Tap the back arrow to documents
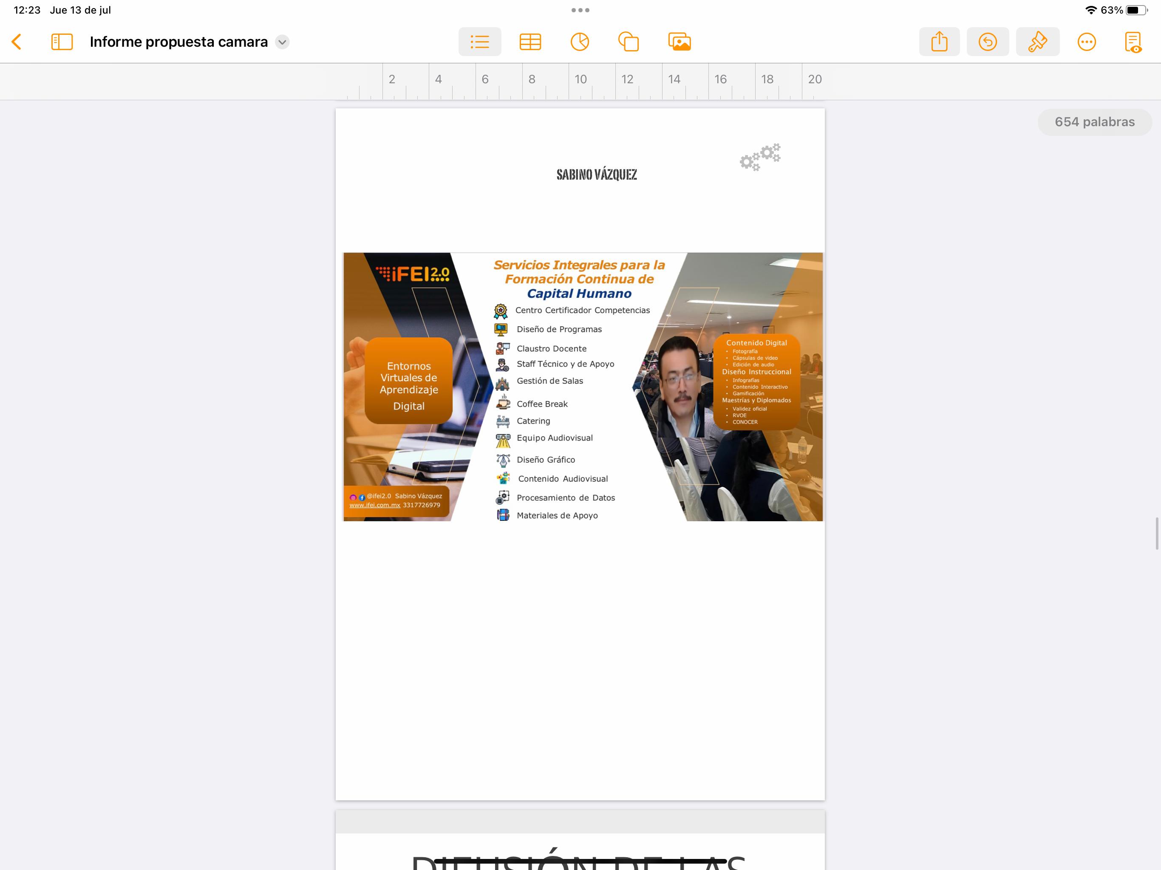 (17, 42)
